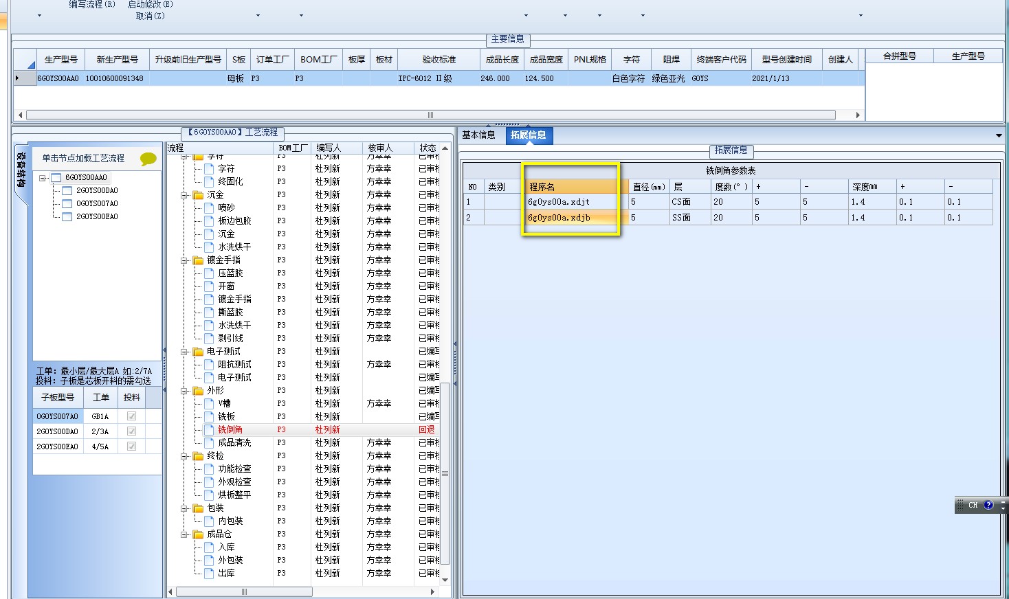Click program name 6g0ys00a.xdjt cell
The image size is (1009, 599).
[577, 202]
